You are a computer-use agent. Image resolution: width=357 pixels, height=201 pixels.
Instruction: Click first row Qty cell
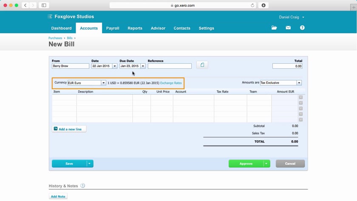coord(142,97)
